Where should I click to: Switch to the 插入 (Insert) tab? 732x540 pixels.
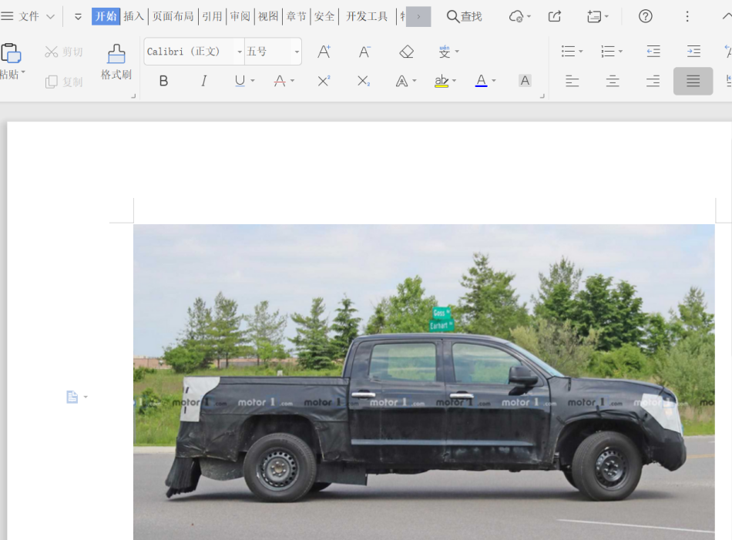coord(134,16)
